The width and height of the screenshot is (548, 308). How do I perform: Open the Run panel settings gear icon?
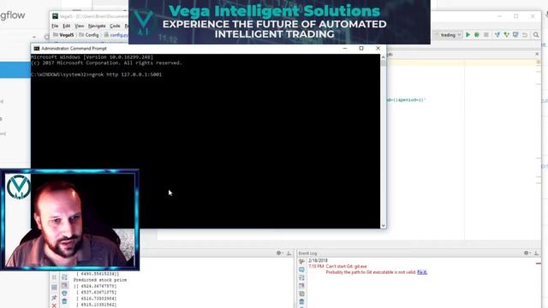(x=279, y=253)
